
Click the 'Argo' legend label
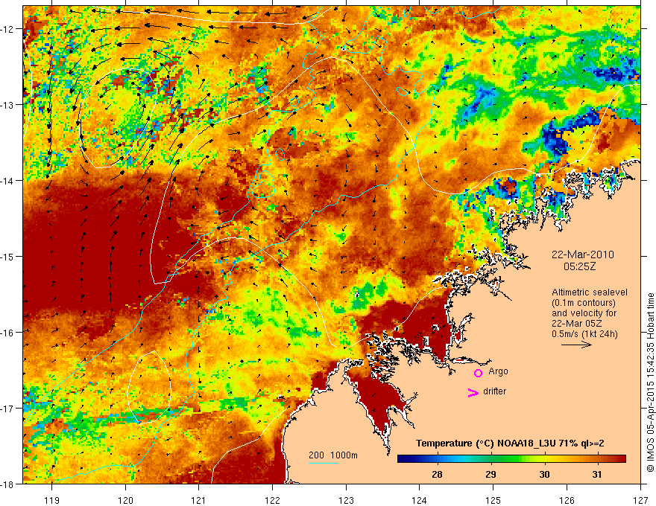tap(498, 371)
